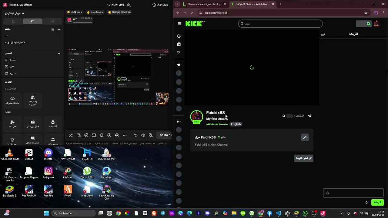Toggle the speaker volume icon in TikTok Studio
Screen dimensions: 388x218
[x=143, y=135]
